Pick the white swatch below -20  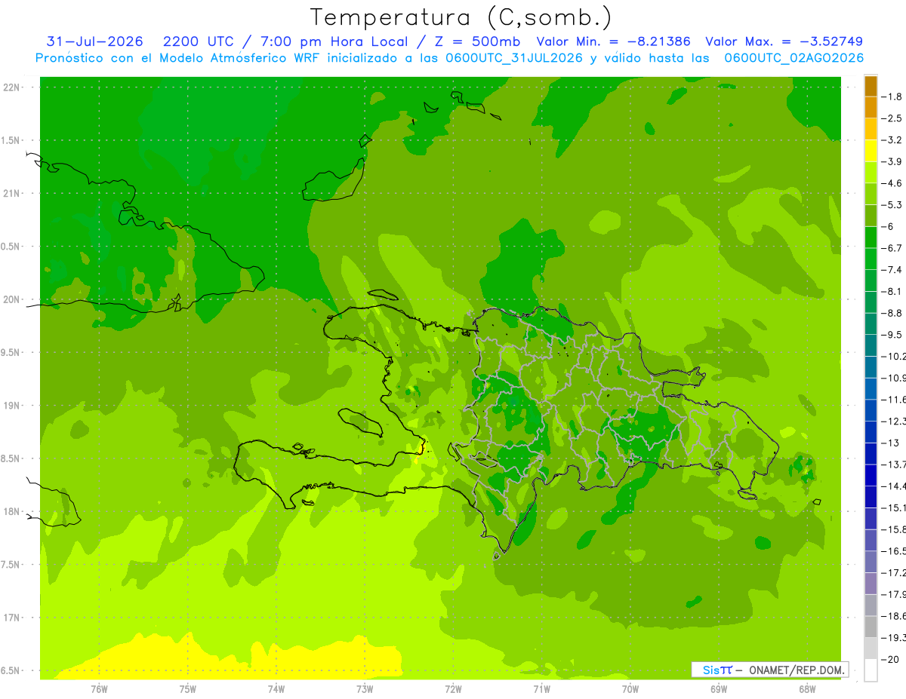pyautogui.click(x=871, y=670)
